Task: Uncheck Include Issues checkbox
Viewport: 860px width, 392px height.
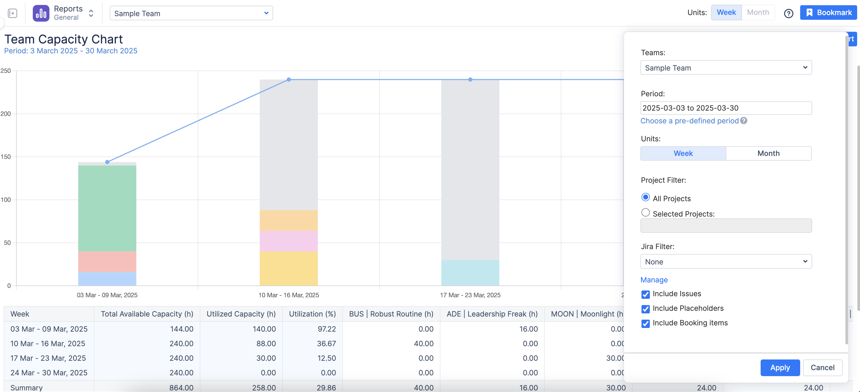Action: tap(645, 294)
